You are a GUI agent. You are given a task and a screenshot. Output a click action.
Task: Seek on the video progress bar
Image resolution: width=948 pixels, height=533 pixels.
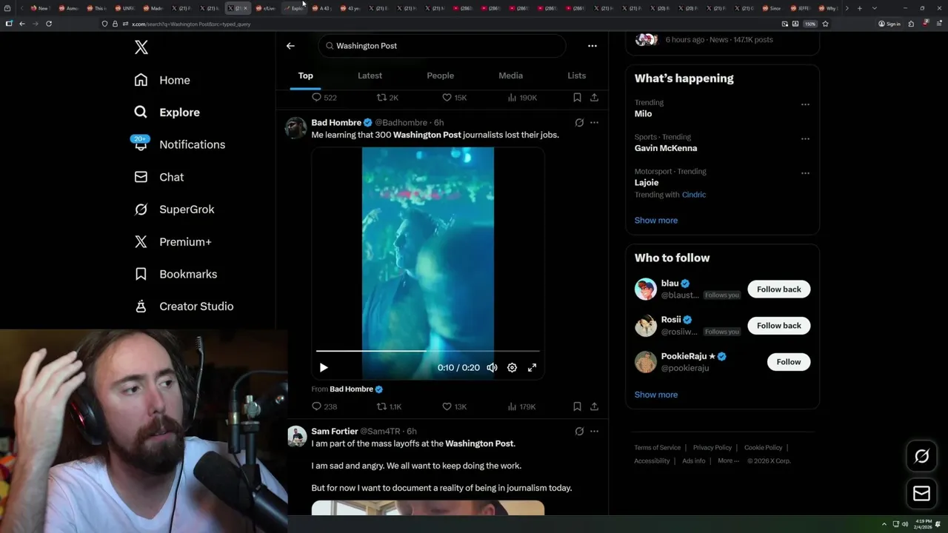[428, 351]
